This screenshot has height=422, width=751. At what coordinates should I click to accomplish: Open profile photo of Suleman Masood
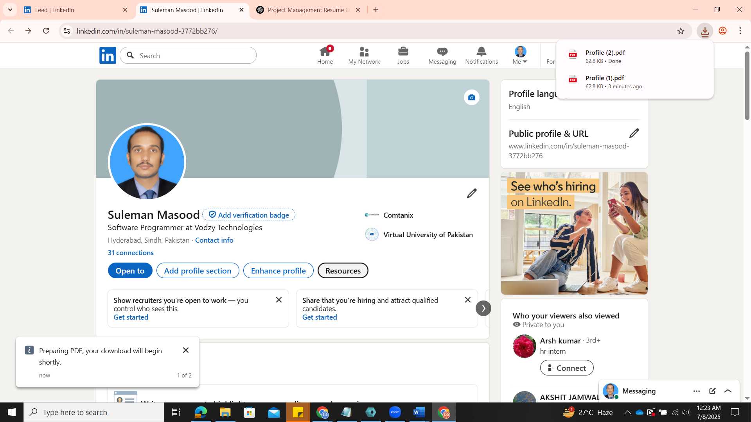pyautogui.click(x=147, y=162)
